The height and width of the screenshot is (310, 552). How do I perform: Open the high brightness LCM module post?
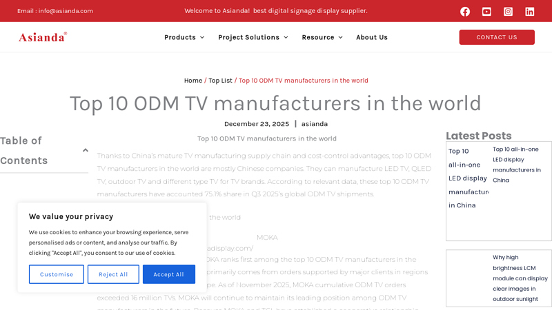tap(520, 278)
